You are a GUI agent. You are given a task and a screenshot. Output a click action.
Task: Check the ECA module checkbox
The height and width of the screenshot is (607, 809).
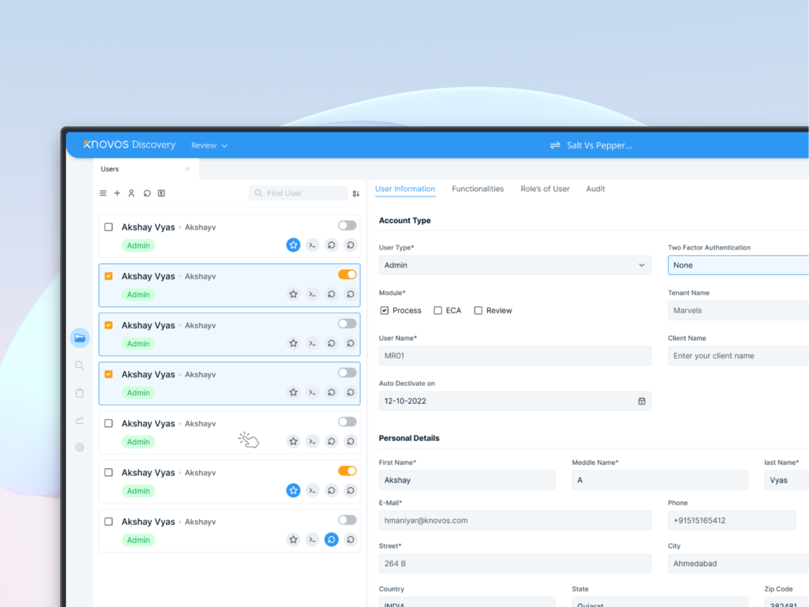[x=438, y=311]
